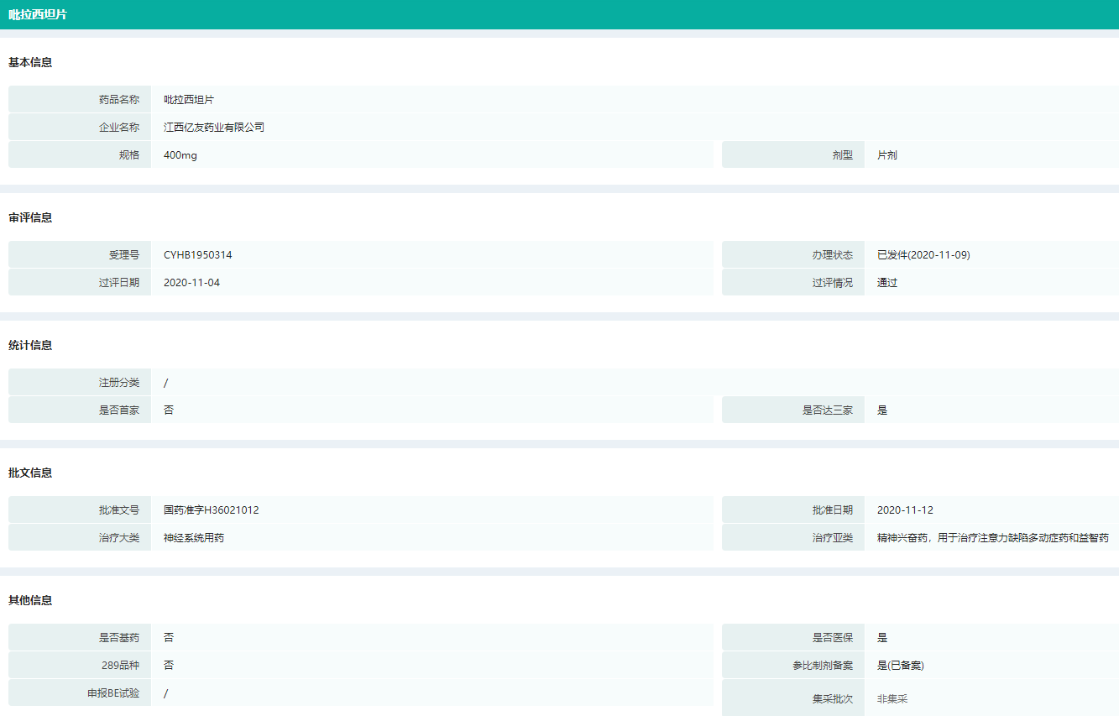Click the 批文信息 section heading
Viewport: 1119px width, 716px height.
coord(30,473)
